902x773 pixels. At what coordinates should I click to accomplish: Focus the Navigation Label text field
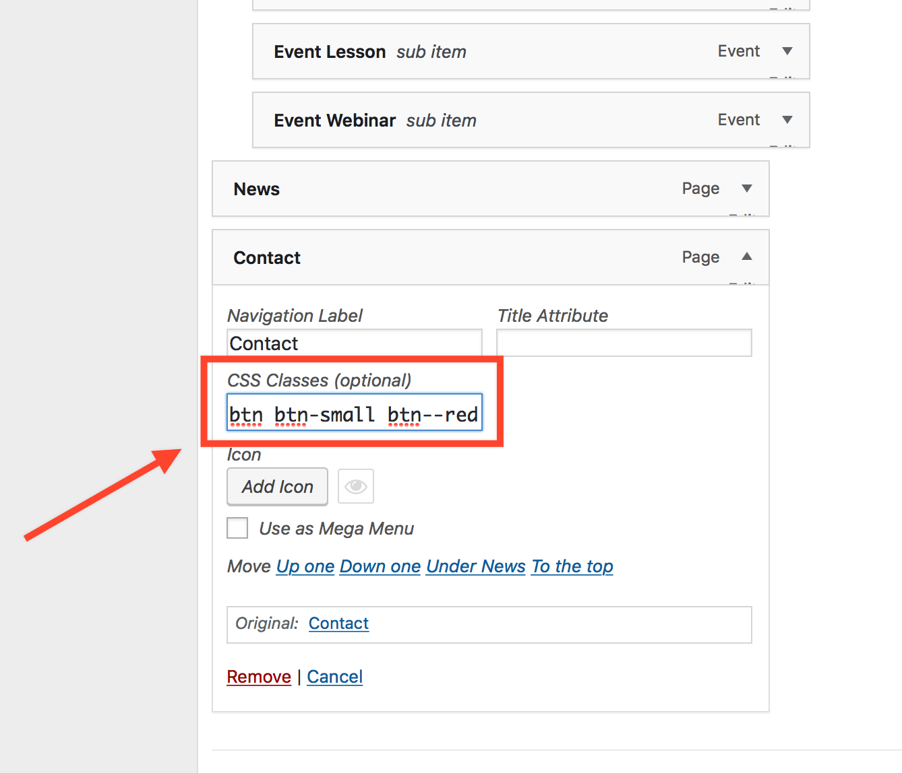354,343
